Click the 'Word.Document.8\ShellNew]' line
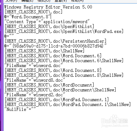The width and height of the screenshot is (137, 131). coord(64,75)
